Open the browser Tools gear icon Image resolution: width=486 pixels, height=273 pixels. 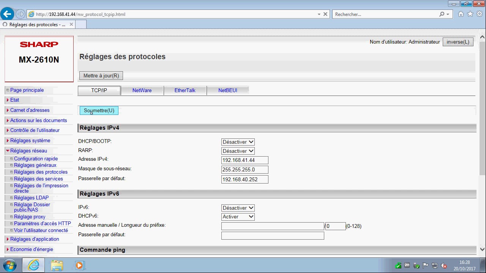[x=479, y=14]
